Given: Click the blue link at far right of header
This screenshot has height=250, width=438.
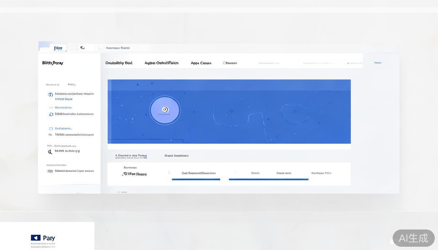Looking at the screenshot, I should point(378,62).
